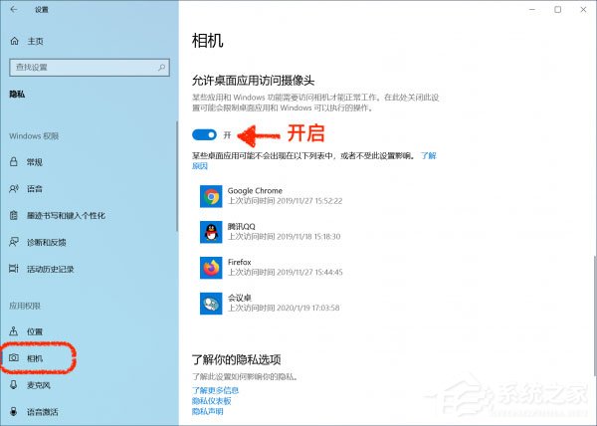Image resolution: width=597 pixels, height=426 pixels.
Task: Open the 隐私仪表板 link
Action: pos(211,401)
